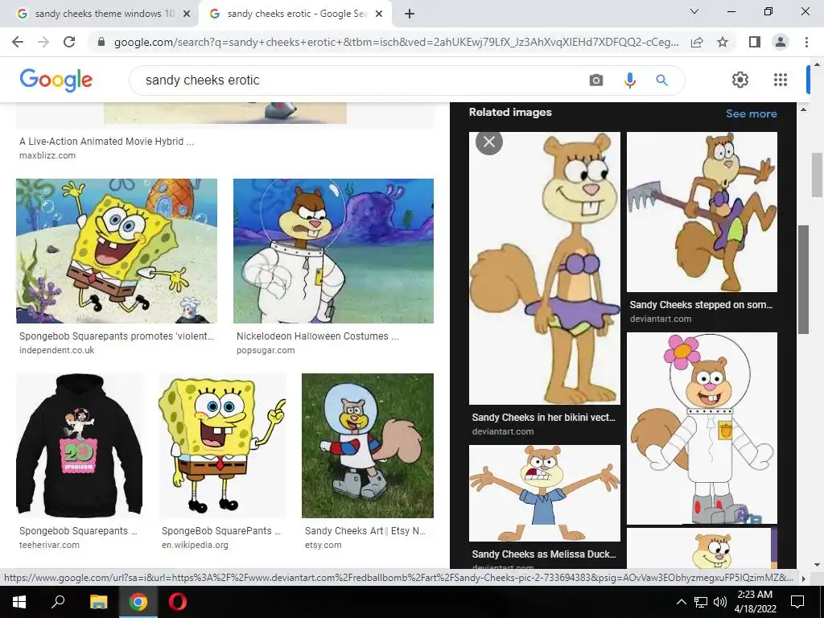Click etsy.com source text

(x=323, y=545)
